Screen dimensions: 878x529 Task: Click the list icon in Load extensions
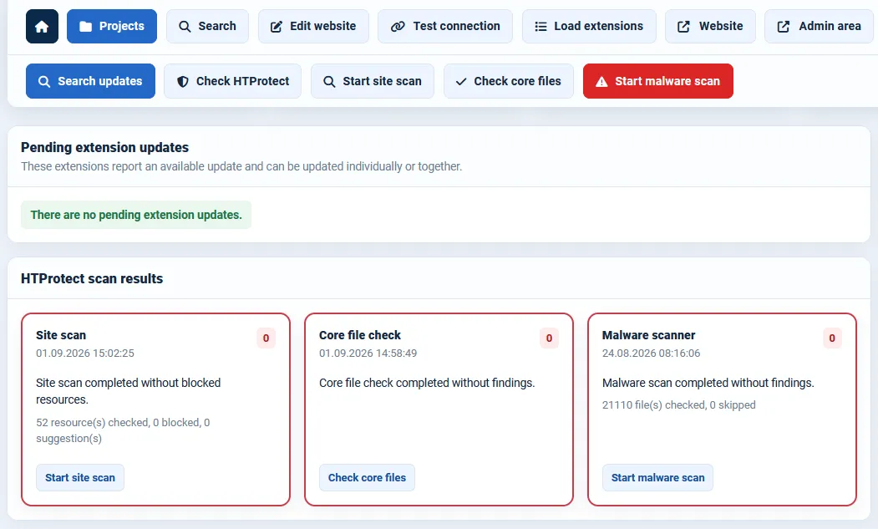click(541, 27)
